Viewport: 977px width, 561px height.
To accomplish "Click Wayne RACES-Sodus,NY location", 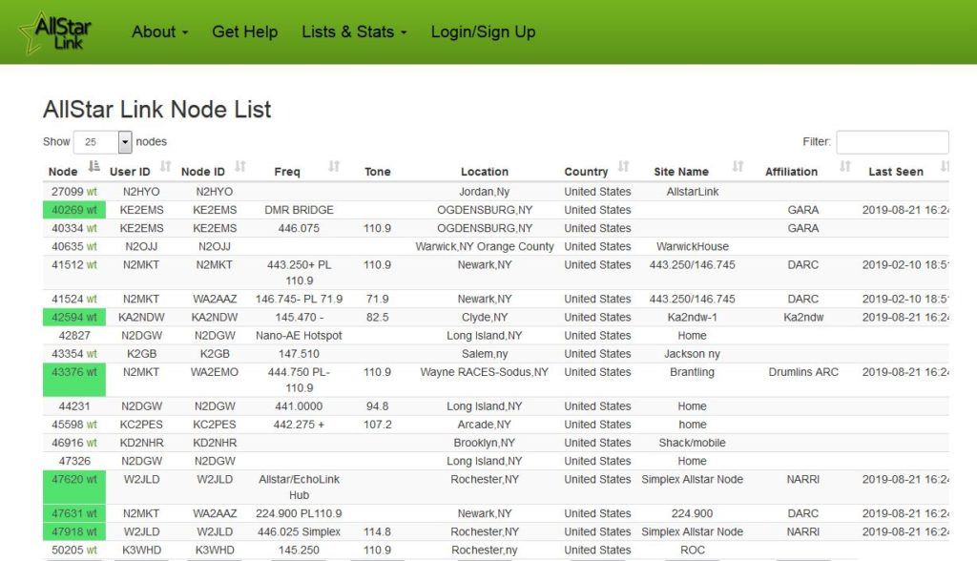I will tap(484, 371).
